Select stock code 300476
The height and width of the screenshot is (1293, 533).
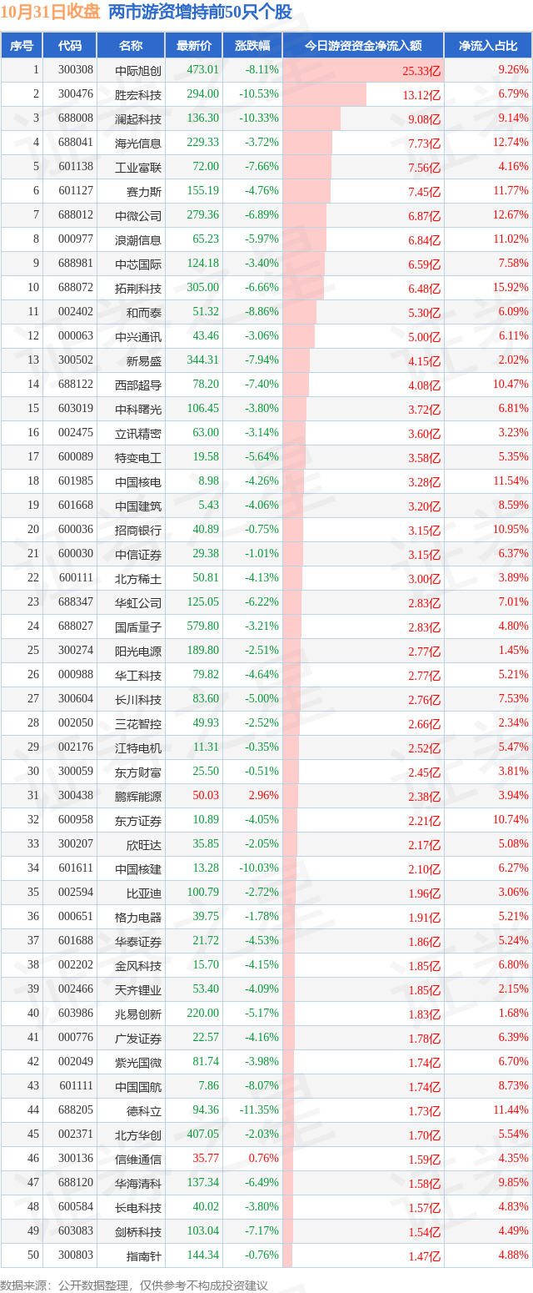pyautogui.click(x=76, y=95)
